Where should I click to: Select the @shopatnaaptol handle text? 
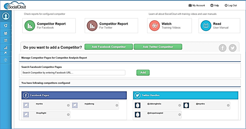[x=155, y=113]
